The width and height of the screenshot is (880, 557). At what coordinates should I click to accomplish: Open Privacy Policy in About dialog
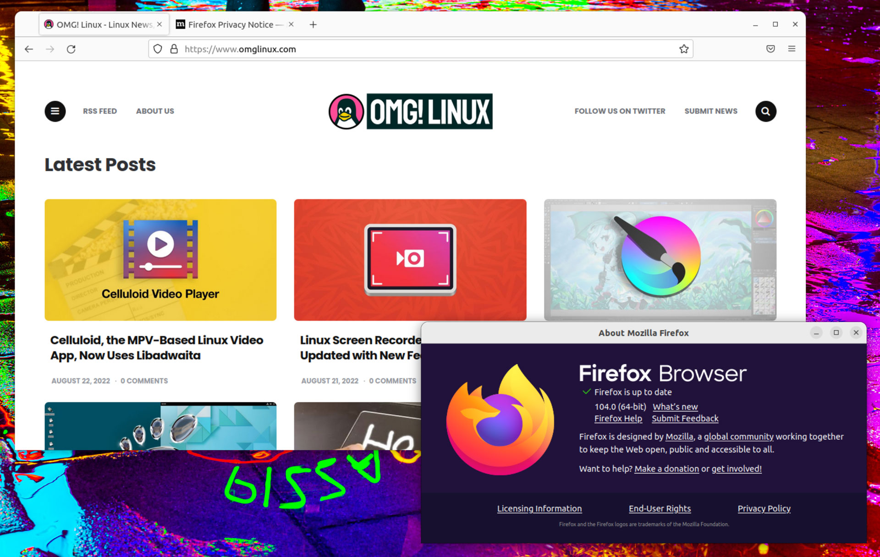pyautogui.click(x=764, y=509)
